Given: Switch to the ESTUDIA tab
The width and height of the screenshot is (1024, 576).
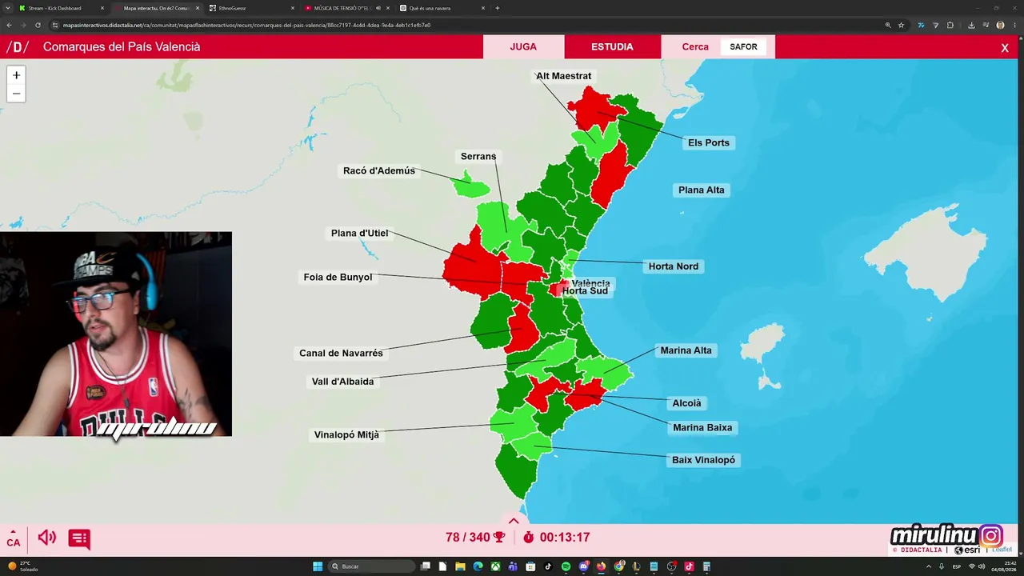Looking at the screenshot, I should [x=612, y=46].
